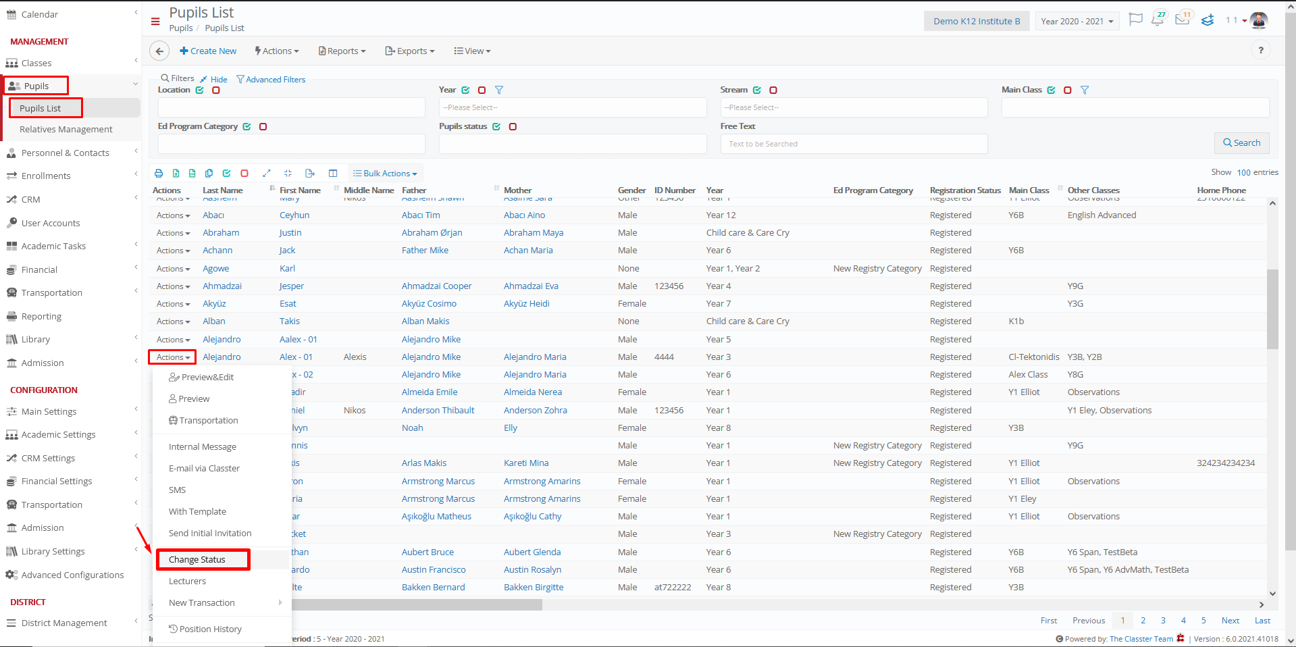This screenshot has width=1296, height=647.
Task: Choose Position History in the actions menu
Action: [x=205, y=629]
